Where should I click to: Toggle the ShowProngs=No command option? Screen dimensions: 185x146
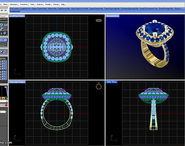pyautogui.click(x=166, y=8)
